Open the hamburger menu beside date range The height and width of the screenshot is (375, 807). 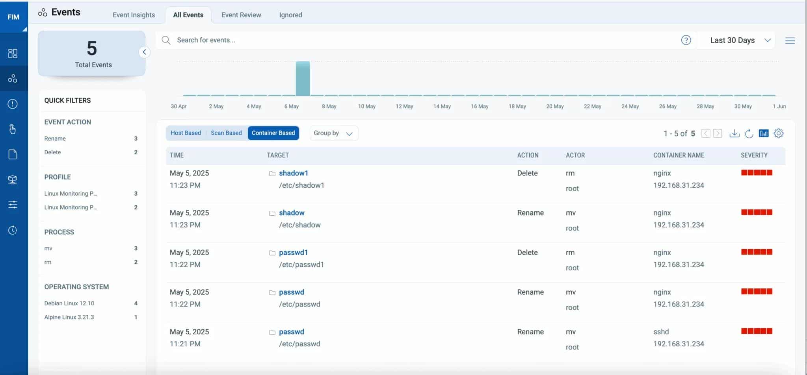[x=790, y=41]
